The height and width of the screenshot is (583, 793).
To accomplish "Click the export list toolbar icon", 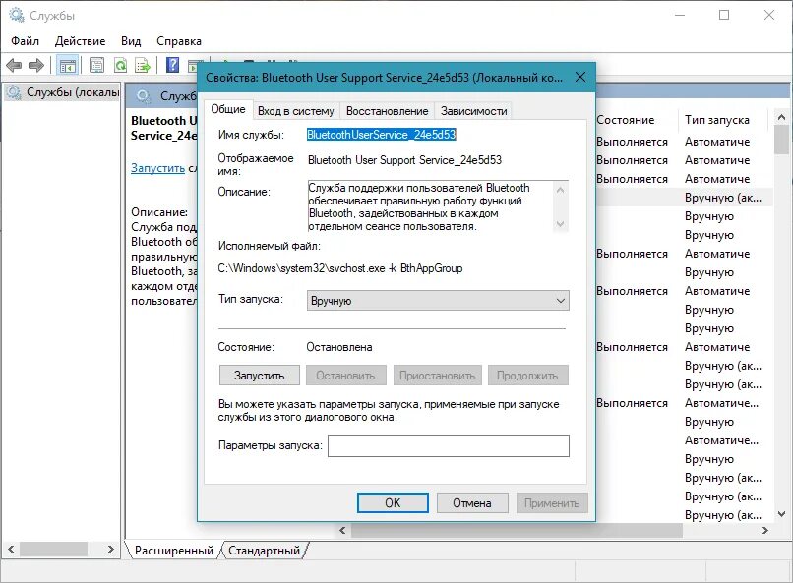I will (143, 65).
